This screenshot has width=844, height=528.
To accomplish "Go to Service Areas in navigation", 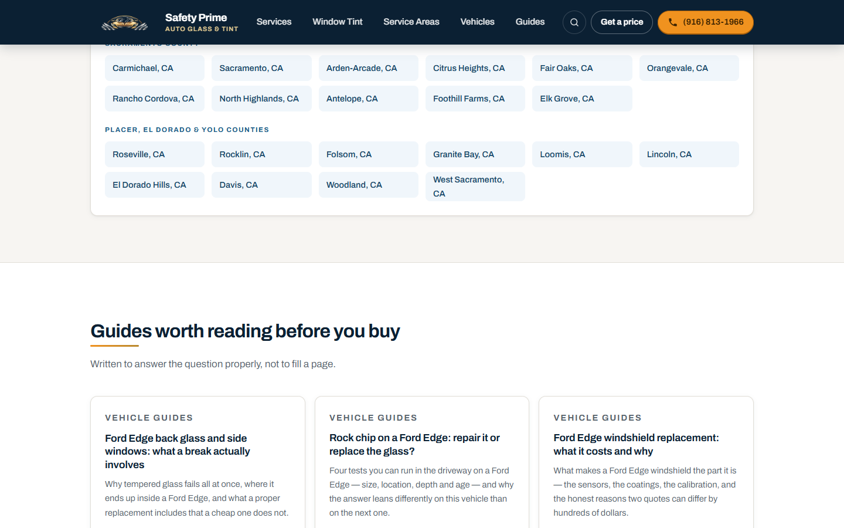I will coord(411,22).
